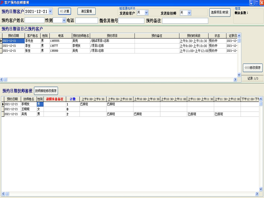Screen dimensions: 264x198
Task: Click the 预约项目 column header
Action: [x=112, y=36]
